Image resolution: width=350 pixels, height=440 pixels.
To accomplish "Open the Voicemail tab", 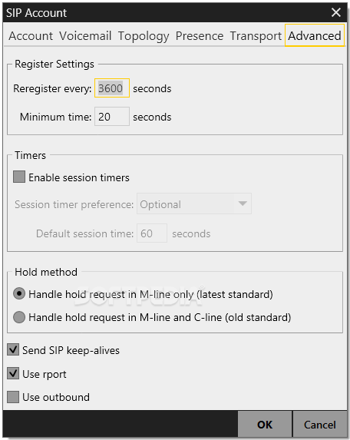I will (85, 36).
